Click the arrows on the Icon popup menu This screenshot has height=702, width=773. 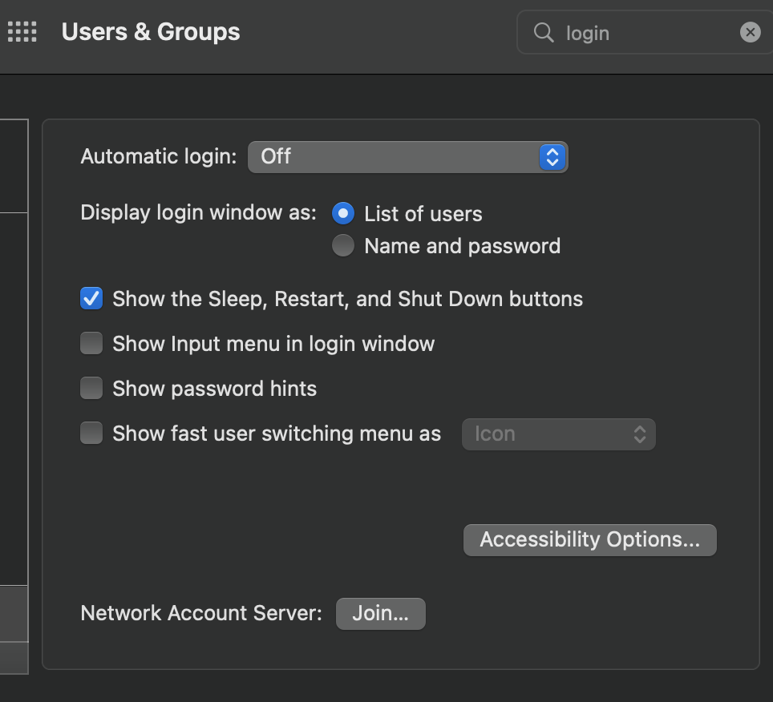pos(639,434)
